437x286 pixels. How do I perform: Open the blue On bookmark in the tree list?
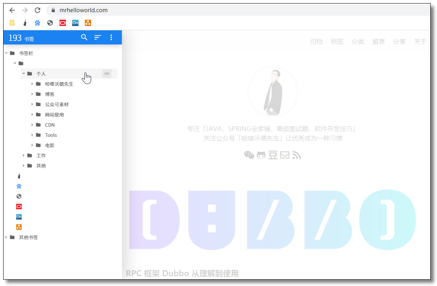click(19, 217)
